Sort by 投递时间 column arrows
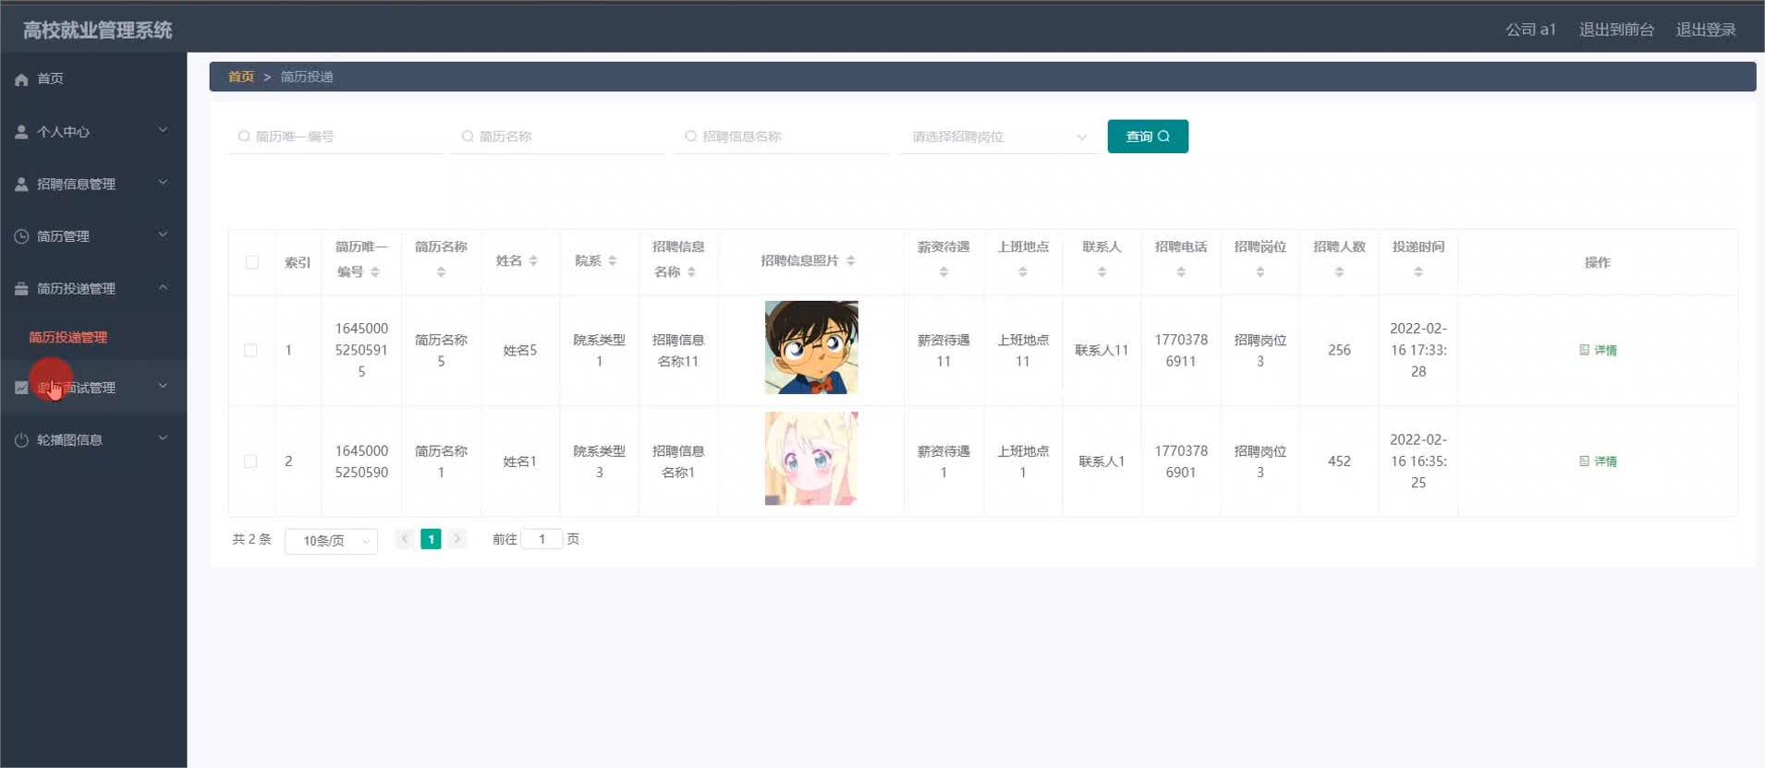The image size is (1765, 768). point(1418,272)
